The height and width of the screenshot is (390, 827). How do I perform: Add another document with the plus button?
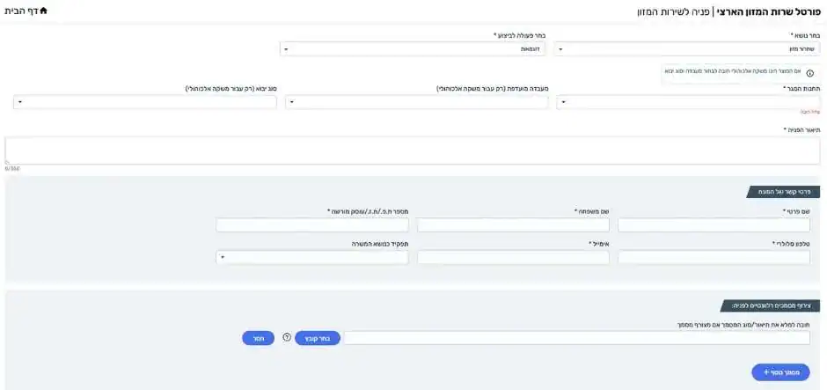tap(780, 372)
